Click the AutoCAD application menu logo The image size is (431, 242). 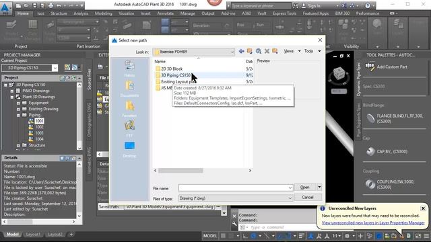click(x=5, y=8)
